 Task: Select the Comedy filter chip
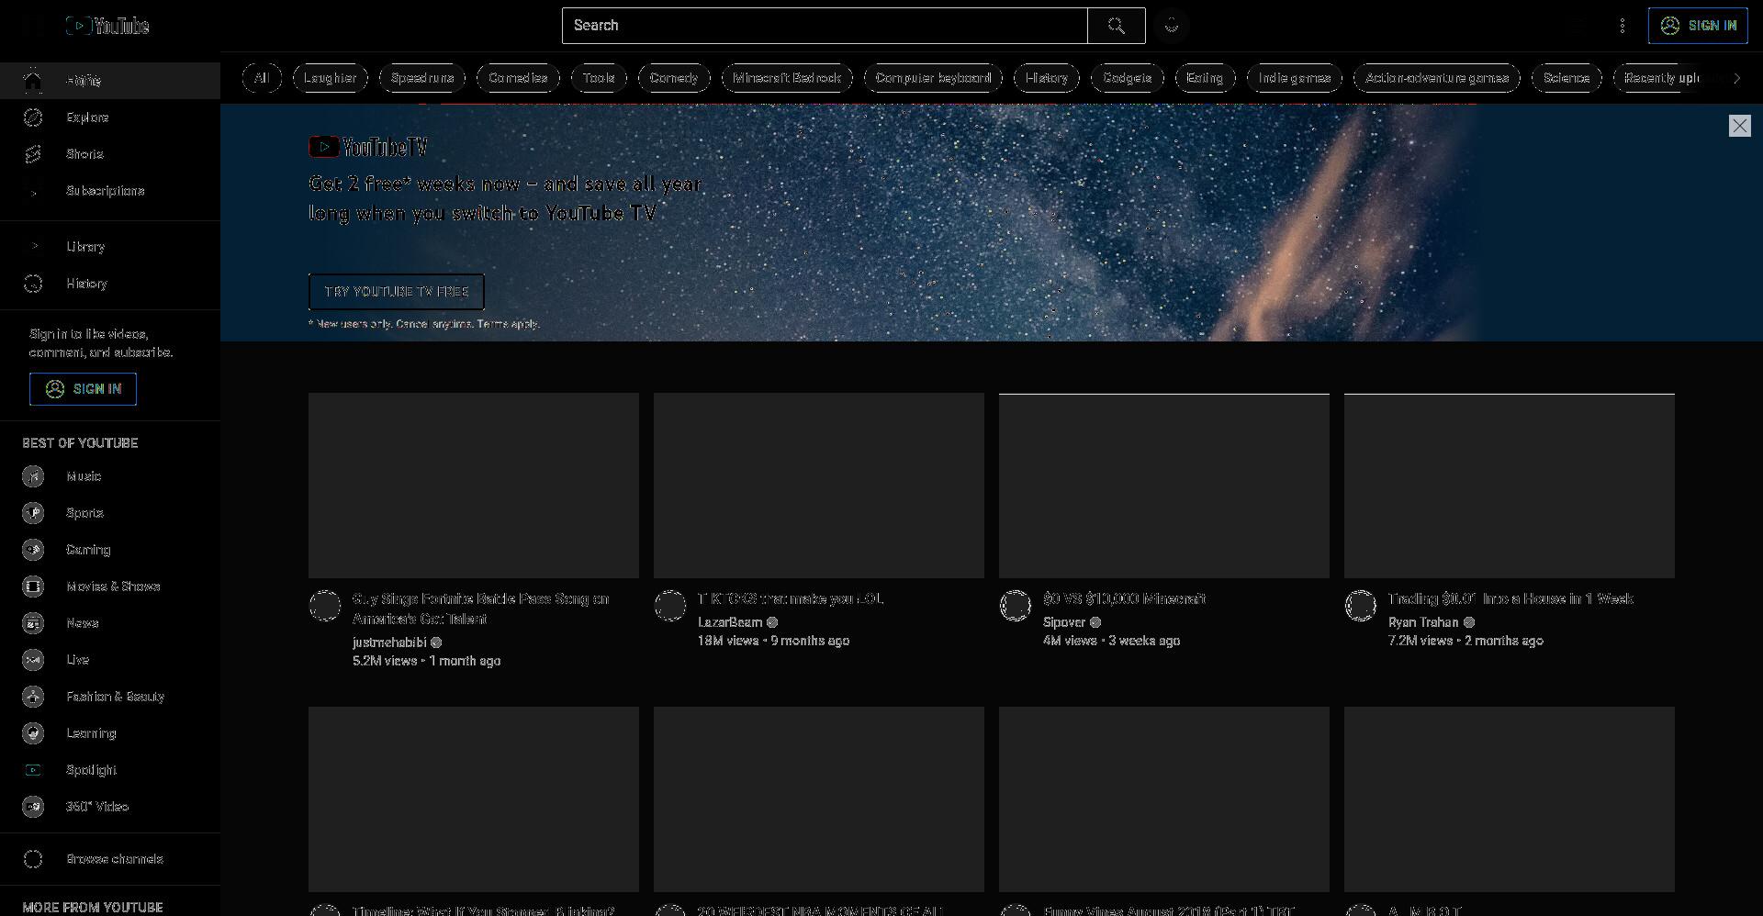click(x=674, y=78)
